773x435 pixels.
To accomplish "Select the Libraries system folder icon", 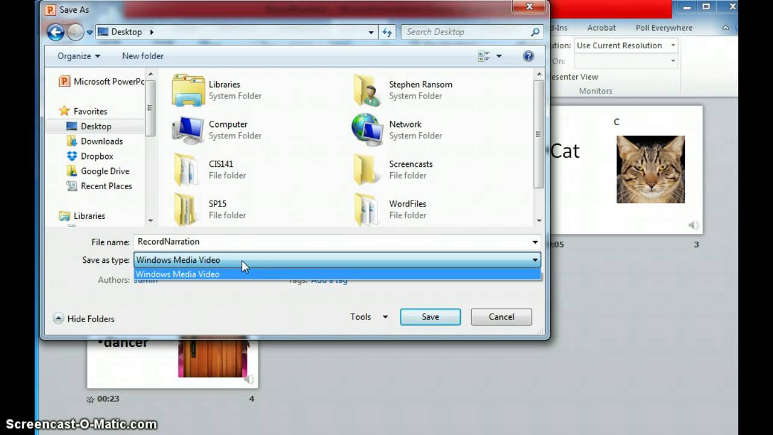I will (188, 90).
